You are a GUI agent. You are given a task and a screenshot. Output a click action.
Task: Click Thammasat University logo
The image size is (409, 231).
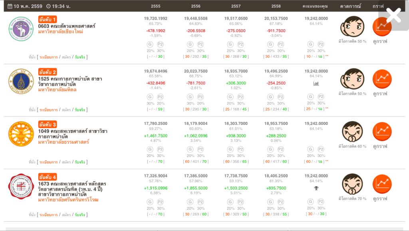coord(21,134)
